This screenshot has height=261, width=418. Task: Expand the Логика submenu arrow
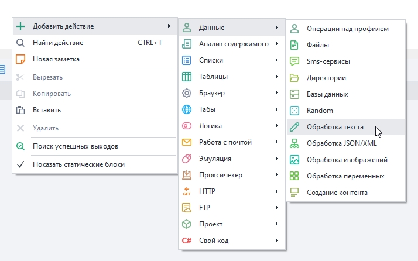coord(276,126)
